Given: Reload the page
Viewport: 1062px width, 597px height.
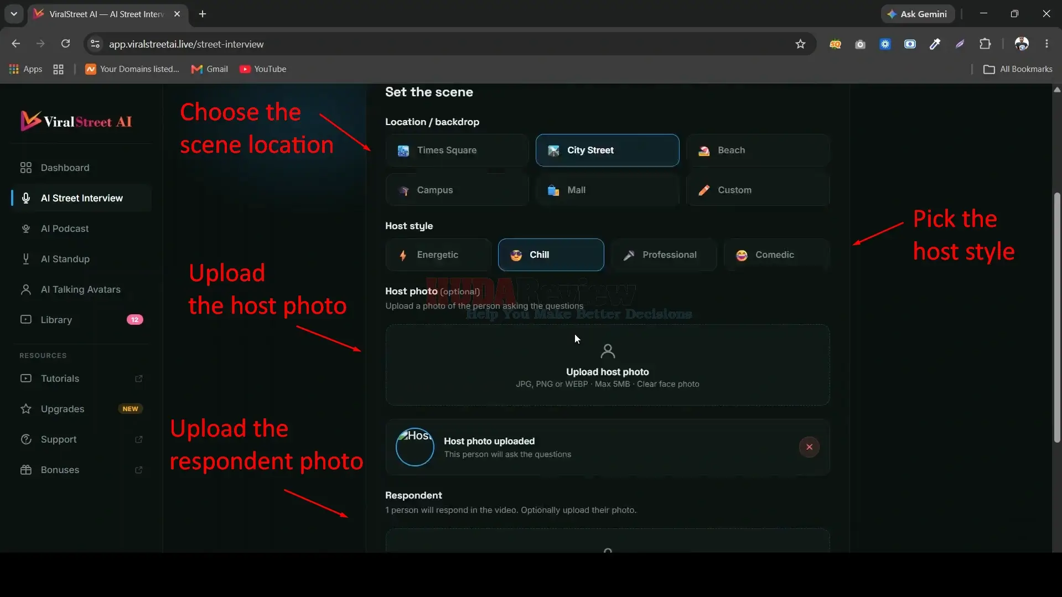Looking at the screenshot, I should (65, 44).
